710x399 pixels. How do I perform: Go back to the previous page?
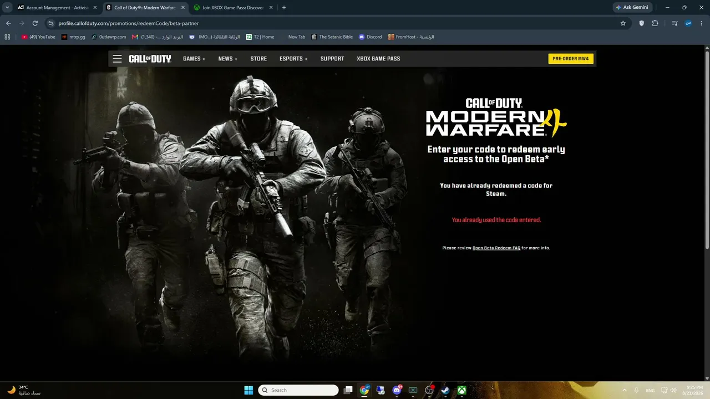[8, 23]
